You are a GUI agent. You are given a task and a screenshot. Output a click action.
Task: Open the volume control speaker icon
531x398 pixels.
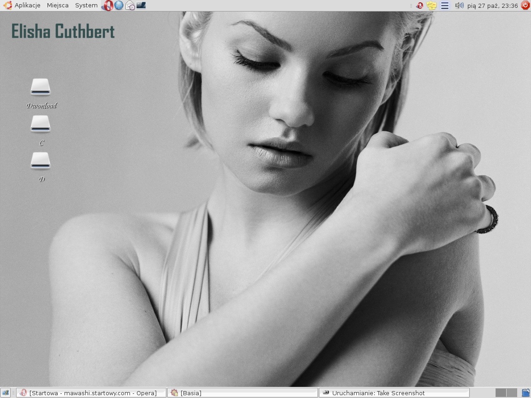tap(459, 6)
